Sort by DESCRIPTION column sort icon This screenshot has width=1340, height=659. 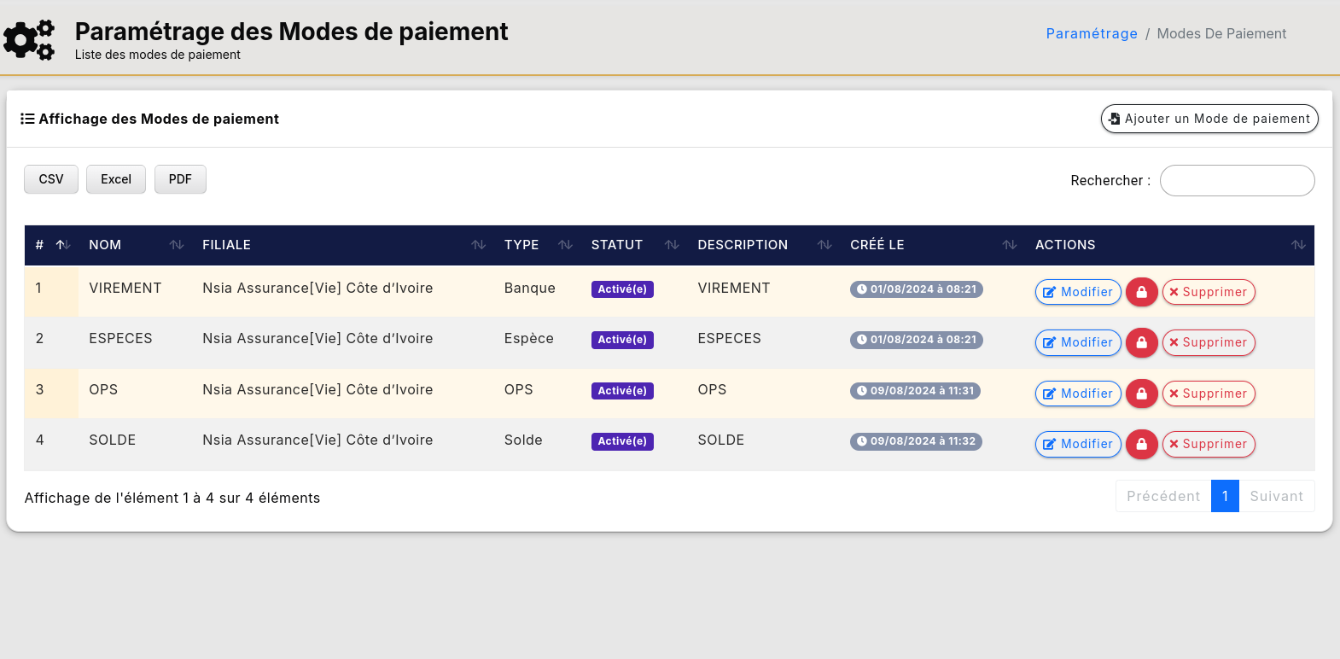point(824,245)
